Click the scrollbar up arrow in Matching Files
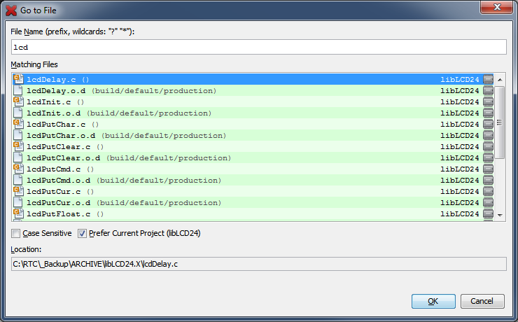Viewport: 518px width, 322px height. pos(500,80)
